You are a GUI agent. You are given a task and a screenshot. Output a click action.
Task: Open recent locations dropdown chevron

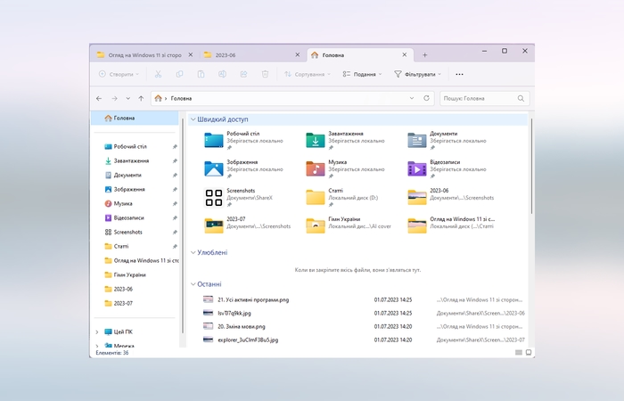[127, 98]
